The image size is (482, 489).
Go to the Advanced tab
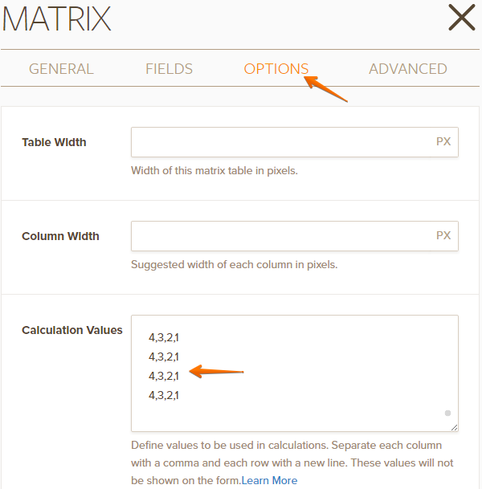pyautogui.click(x=407, y=69)
